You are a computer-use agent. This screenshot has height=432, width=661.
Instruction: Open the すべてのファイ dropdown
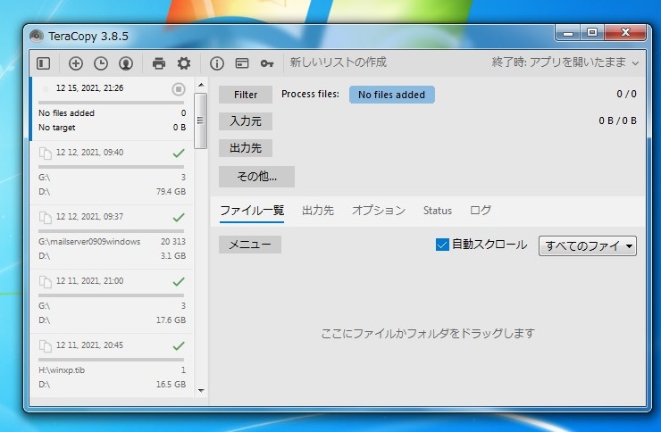click(588, 245)
